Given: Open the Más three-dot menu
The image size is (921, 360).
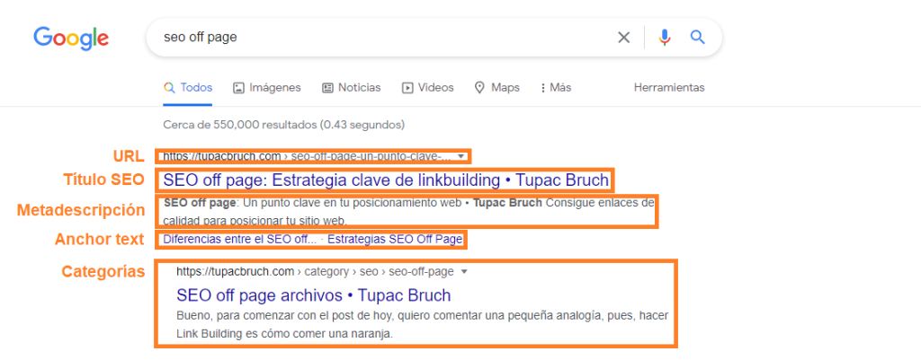Looking at the screenshot, I should [x=543, y=88].
